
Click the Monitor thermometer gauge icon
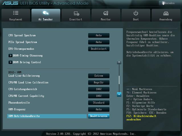coord(106,13)
